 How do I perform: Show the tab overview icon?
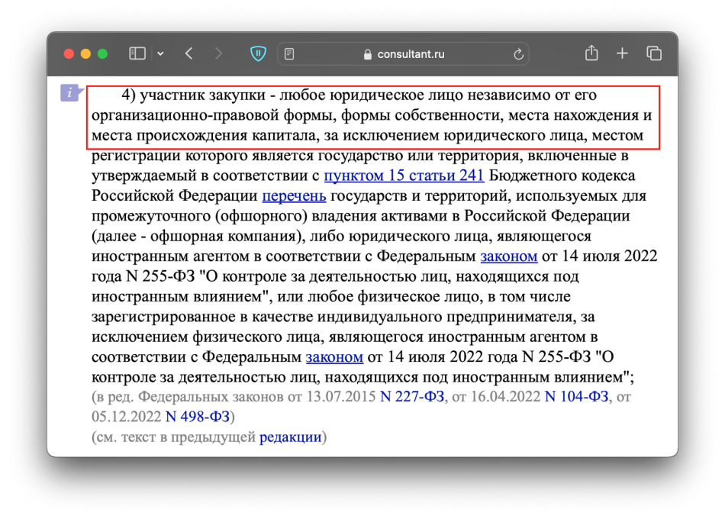654,53
